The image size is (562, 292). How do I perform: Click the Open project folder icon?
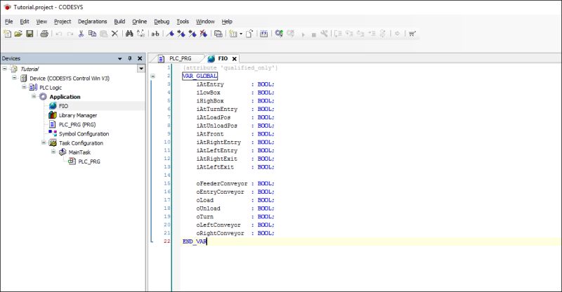coord(18,34)
